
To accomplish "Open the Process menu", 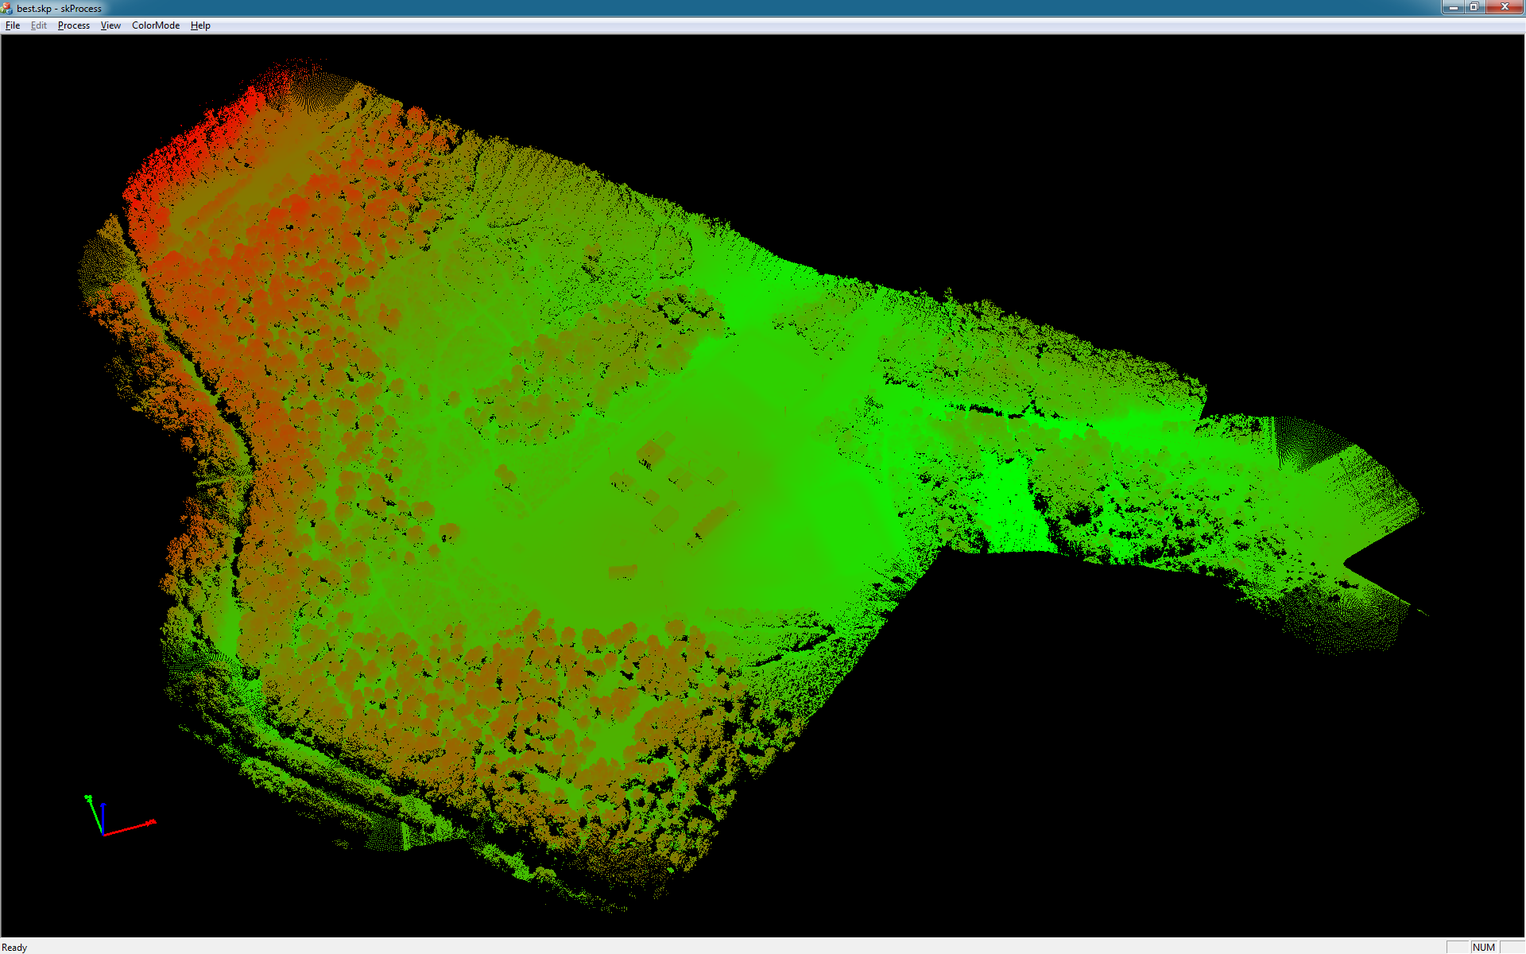I will coord(73,25).
